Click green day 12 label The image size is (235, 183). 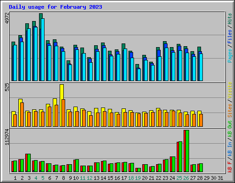pyautogui.click(x=90, y=178)
